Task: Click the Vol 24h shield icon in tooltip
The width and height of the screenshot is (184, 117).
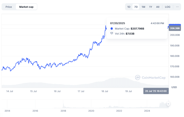Action: 112,34
